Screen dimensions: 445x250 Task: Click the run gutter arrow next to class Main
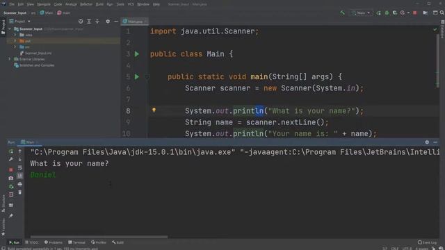point(137,54)
